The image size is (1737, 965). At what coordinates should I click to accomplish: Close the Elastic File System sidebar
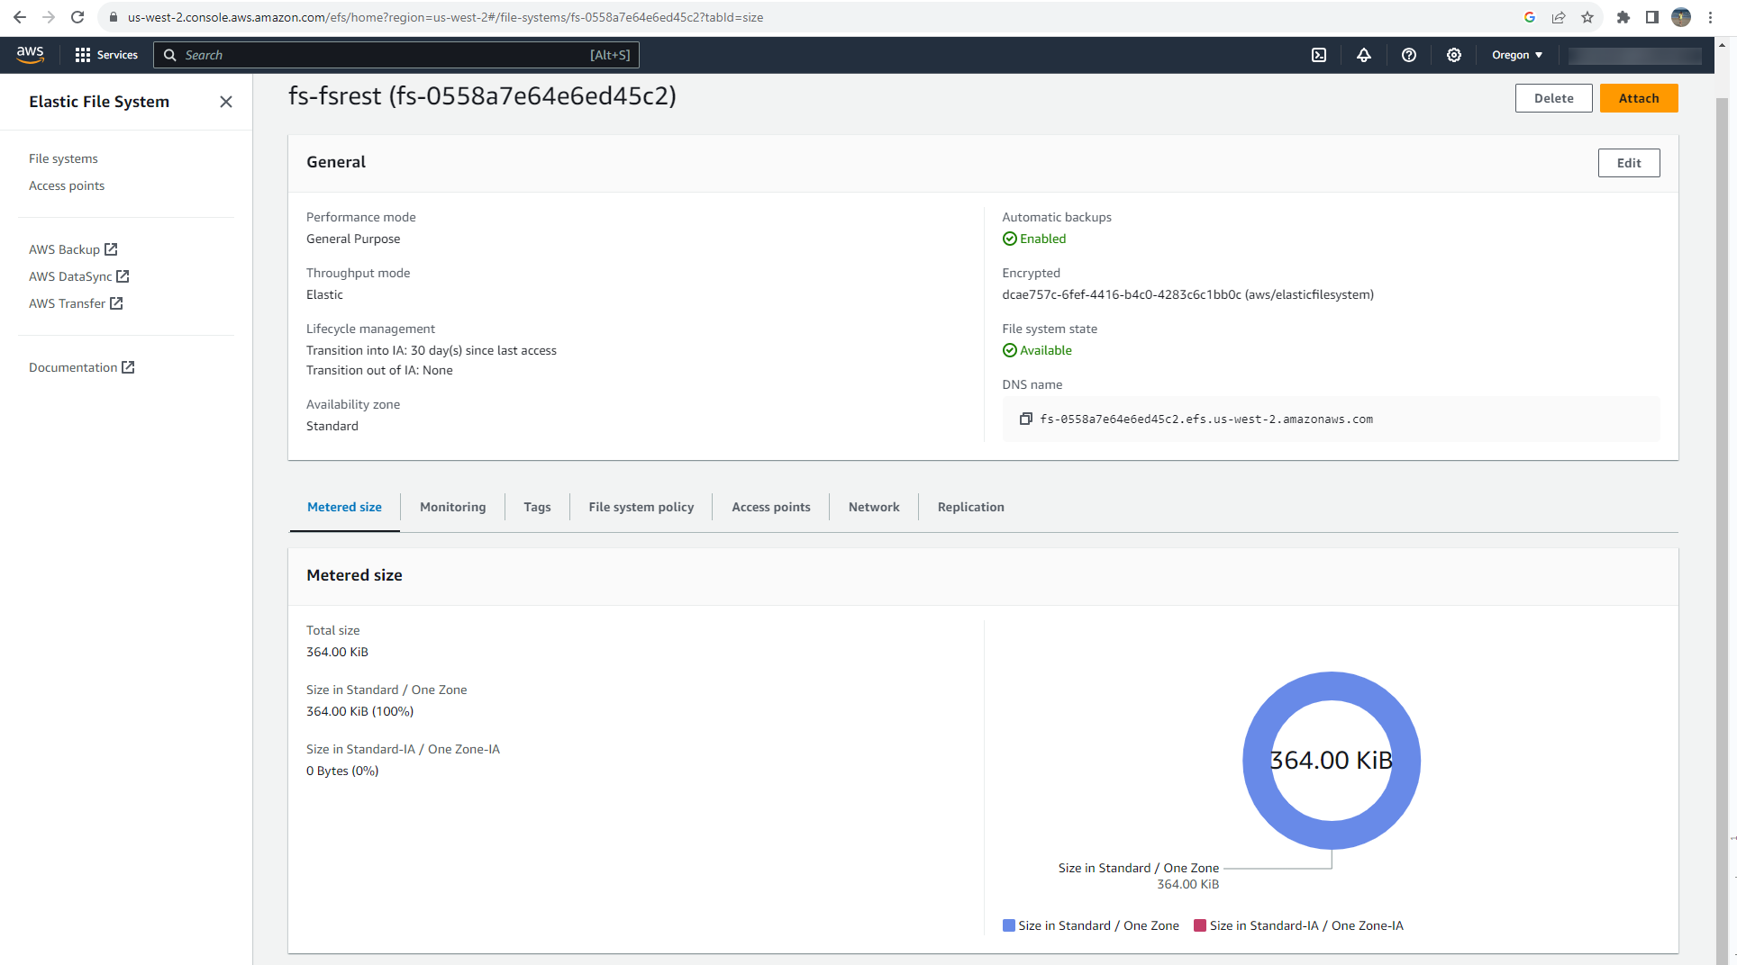click(226, 102)
